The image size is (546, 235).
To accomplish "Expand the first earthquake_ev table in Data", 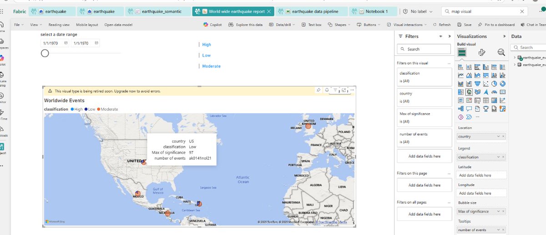I will click(x=515, y=58).
